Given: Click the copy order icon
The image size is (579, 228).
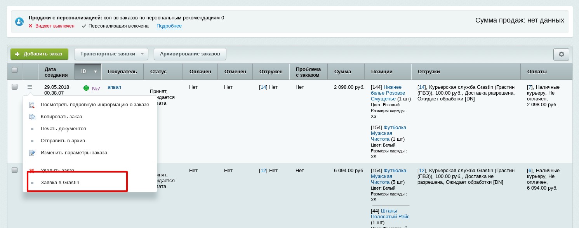Looking at the screenshot, I should [32, 117].
